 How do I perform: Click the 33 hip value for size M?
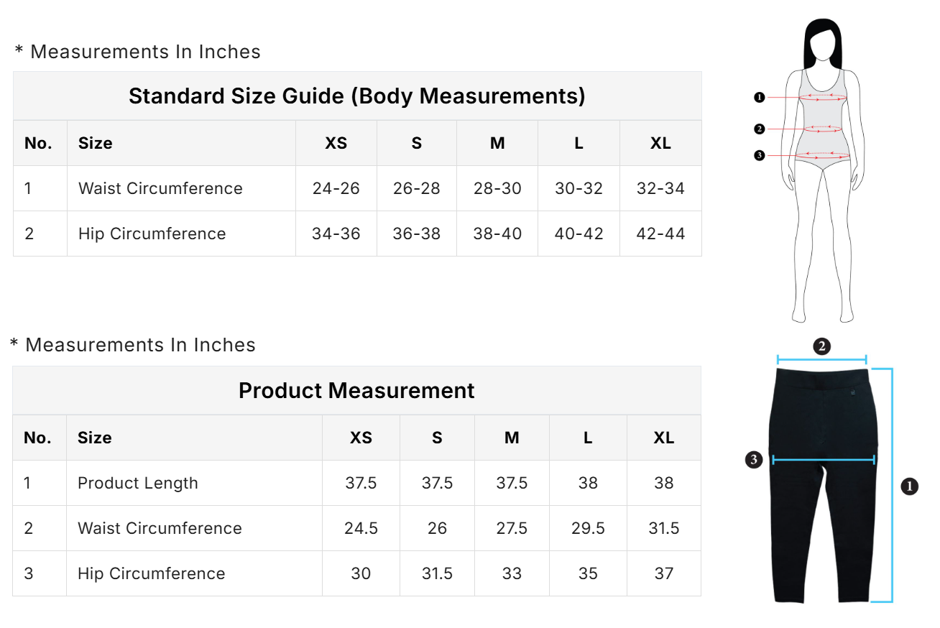click(x=512, y=574)
